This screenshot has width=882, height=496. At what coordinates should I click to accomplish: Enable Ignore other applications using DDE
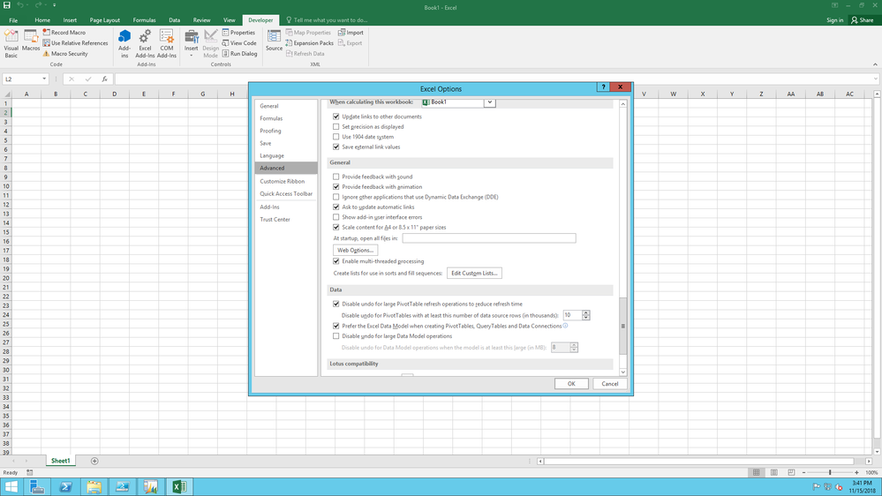click(336, 198)
